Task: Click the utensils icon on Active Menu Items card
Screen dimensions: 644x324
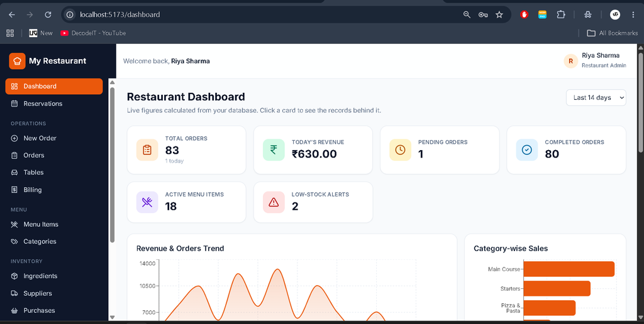Action: click(x=147, y=202)
